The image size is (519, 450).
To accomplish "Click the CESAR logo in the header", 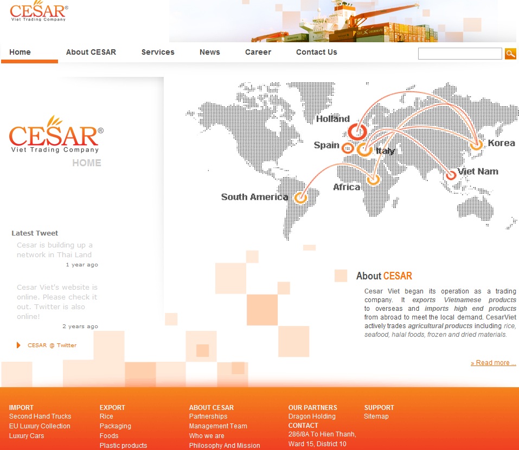I will pos(39,11).
